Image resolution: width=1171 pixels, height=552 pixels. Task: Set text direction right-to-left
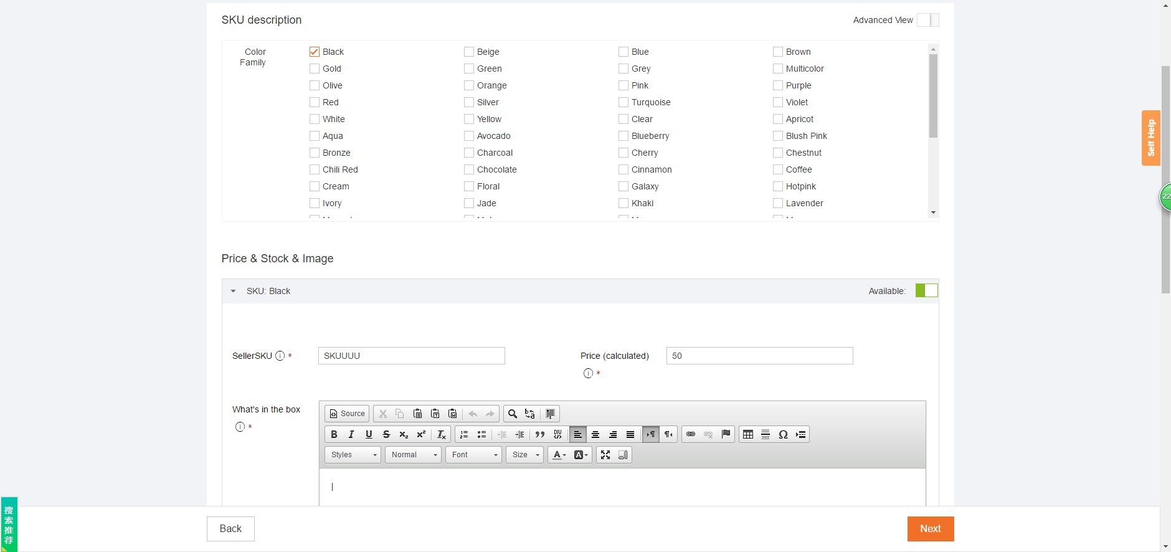tap(668, 434)
